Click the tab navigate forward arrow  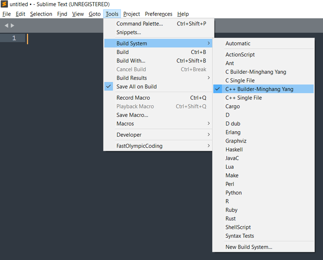(x=12, y=26)
